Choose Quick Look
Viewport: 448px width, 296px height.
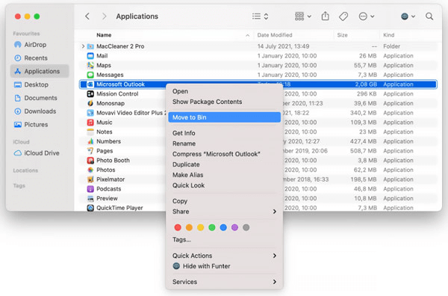click(224, 185)
